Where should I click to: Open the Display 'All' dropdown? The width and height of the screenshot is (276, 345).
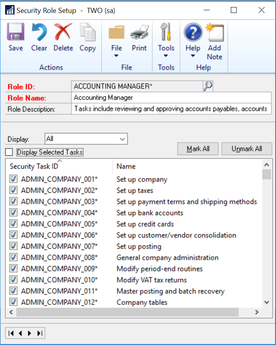[86, 139]
